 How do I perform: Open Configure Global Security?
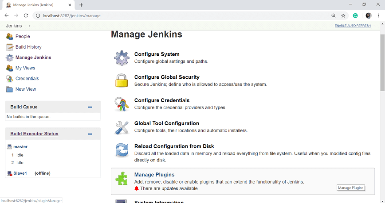point(167,77)
